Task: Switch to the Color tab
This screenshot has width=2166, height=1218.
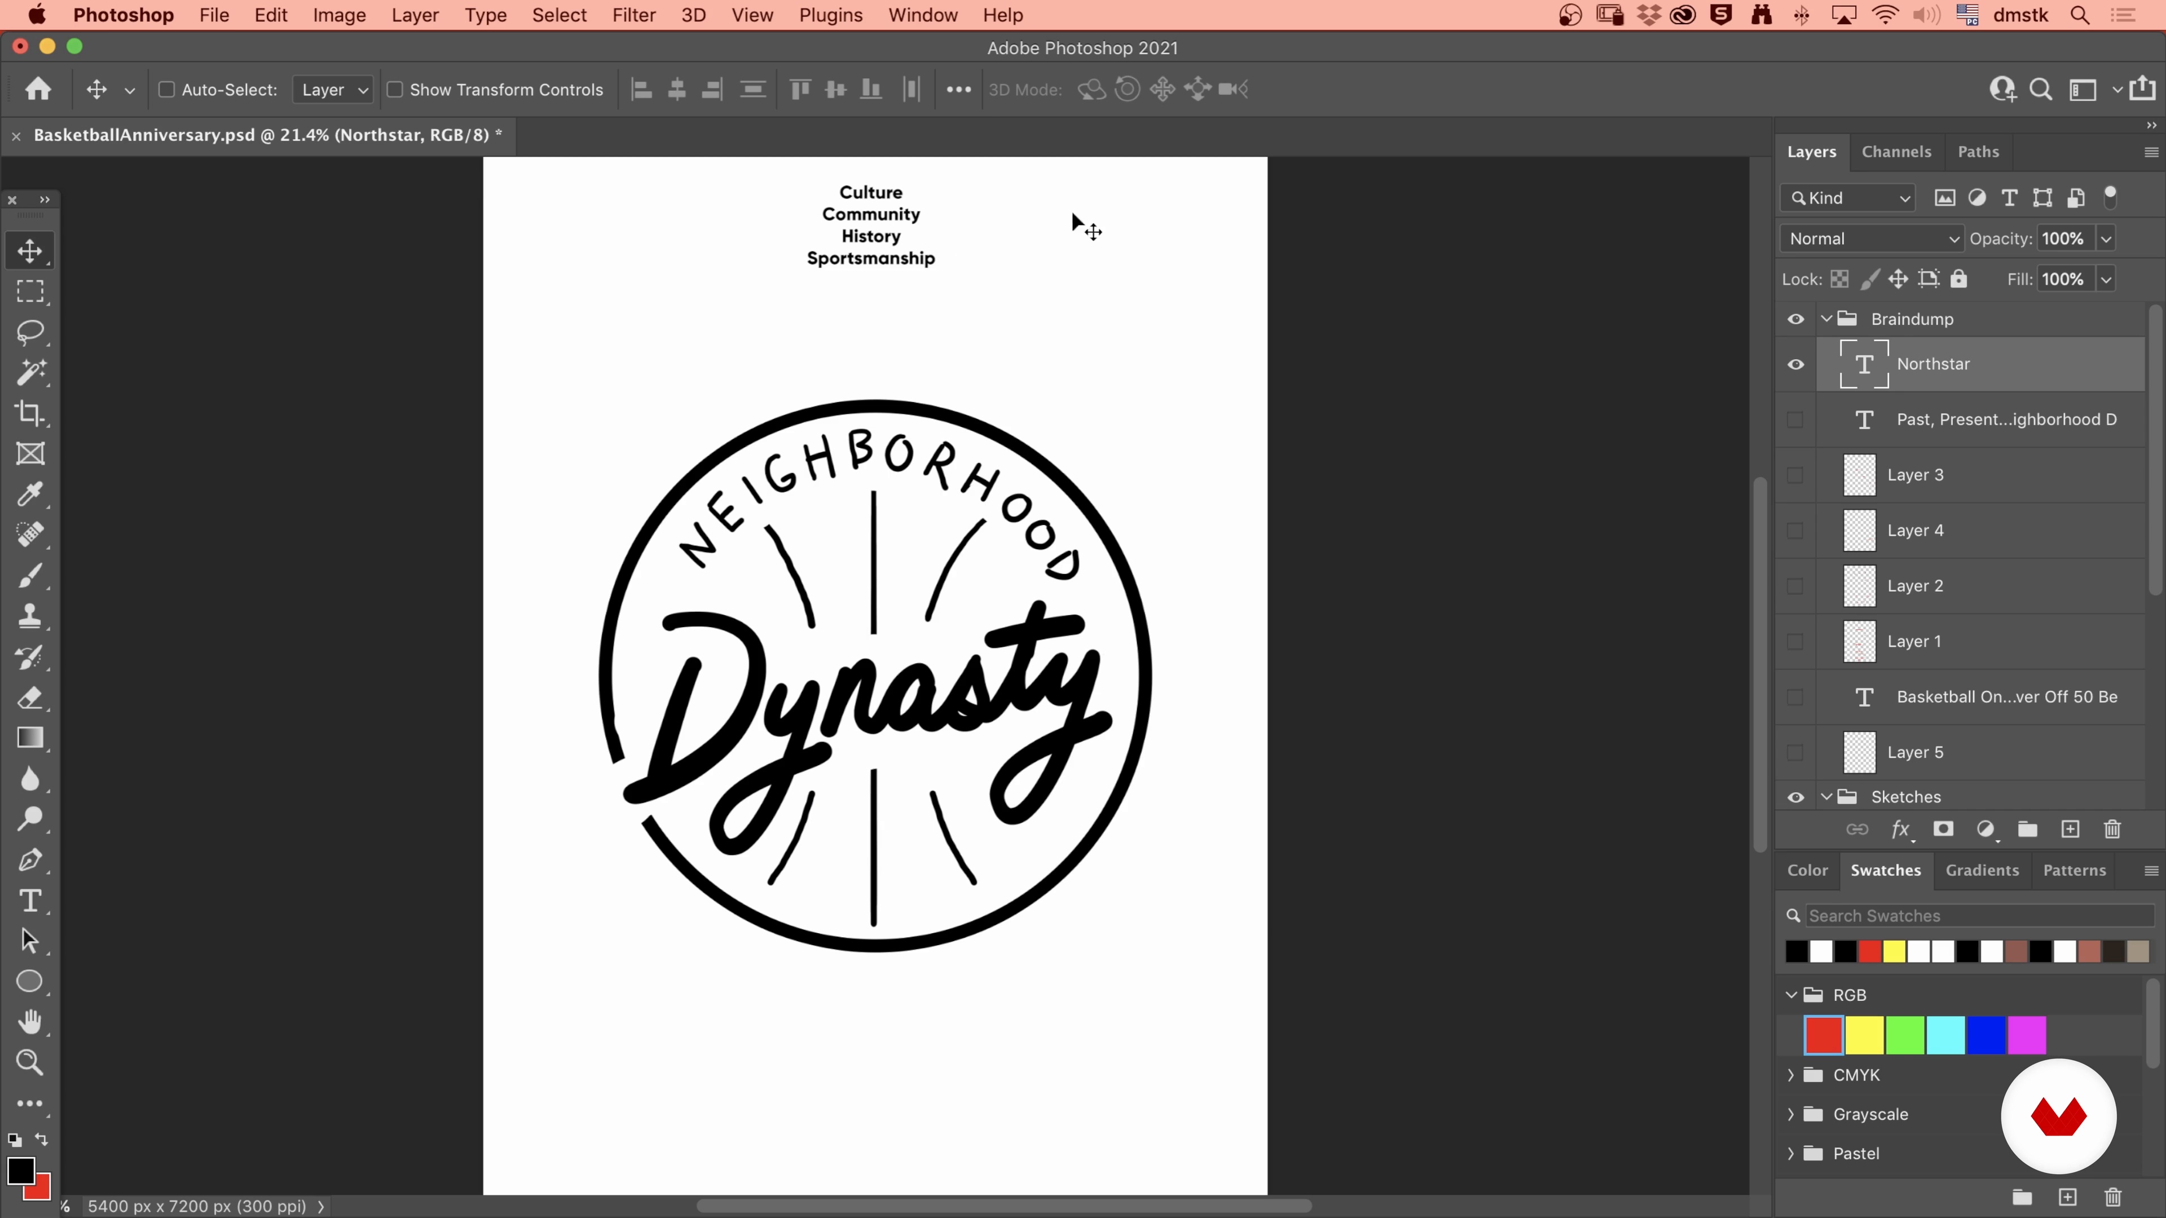Action: [1808, 871]
